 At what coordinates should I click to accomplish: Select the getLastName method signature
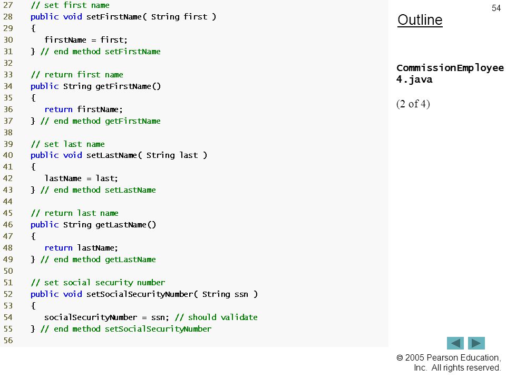(93, 225)
